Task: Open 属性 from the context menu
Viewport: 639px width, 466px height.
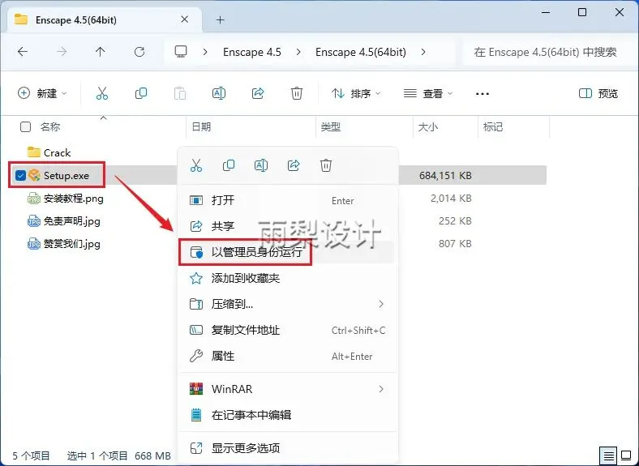Action: (288, 356)
